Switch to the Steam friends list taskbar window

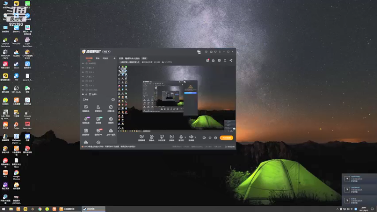(x=93, y=209)
